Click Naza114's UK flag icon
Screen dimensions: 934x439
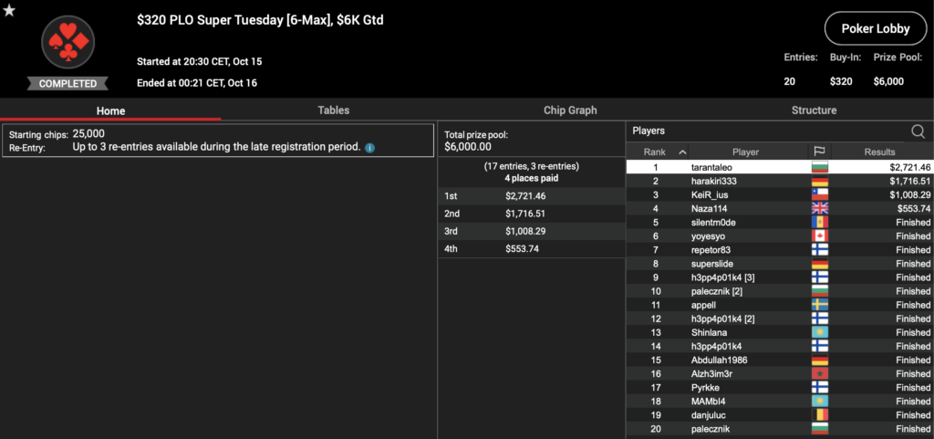tap(819, 209)
